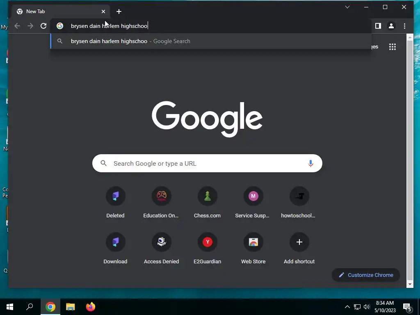The height and width of the screenshot is (315, 420).
Task: Click the page scrollbar down arrow
Action: [410, 284]
